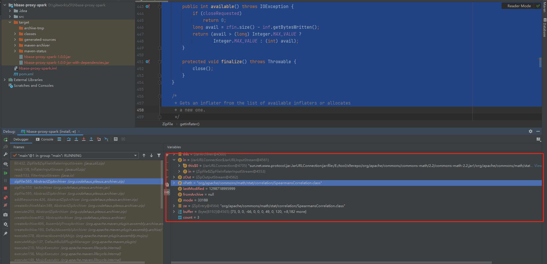Resume the program with the green play icon

point(5,173)
